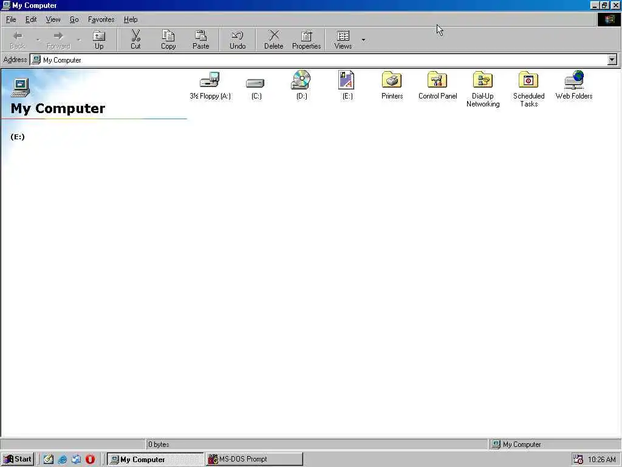Expand the Views dropdown arrow
Viewport: 622px width, 467px height.
(x=363, y=40)
